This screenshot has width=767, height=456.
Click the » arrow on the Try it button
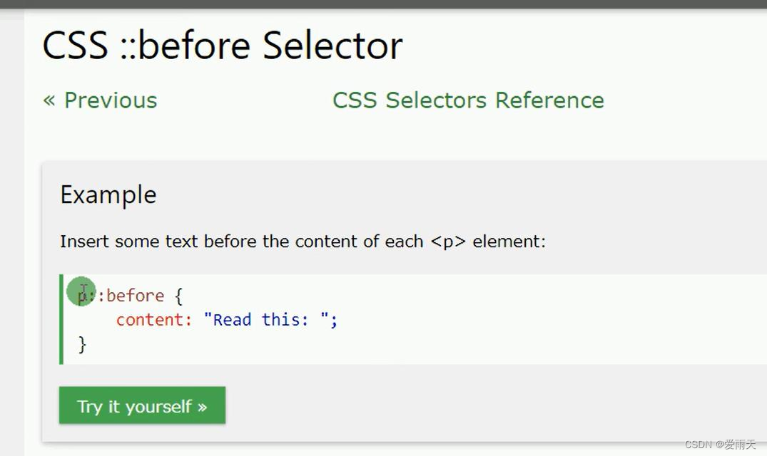coord(203,407)
